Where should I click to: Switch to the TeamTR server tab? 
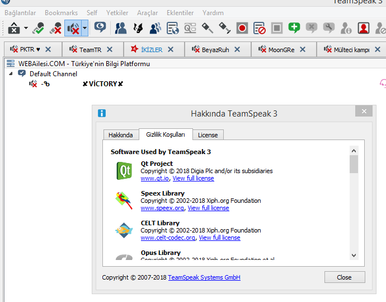coord(92,49)
